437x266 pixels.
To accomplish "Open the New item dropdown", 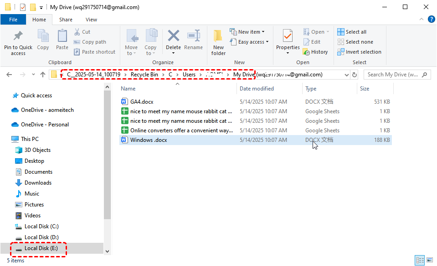I will (x=247, y=32).
